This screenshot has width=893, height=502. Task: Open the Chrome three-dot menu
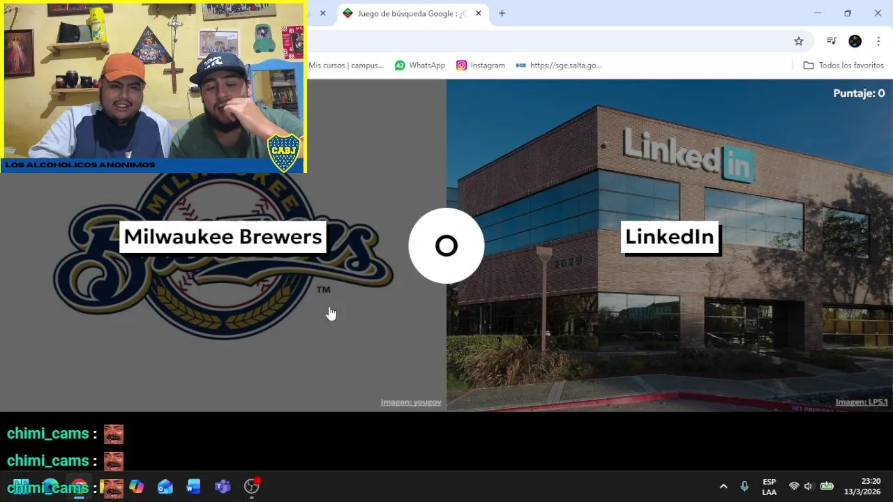(878, 41)
